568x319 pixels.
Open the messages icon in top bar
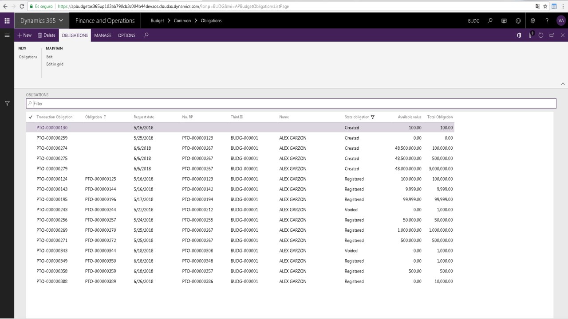click(504, 21)
